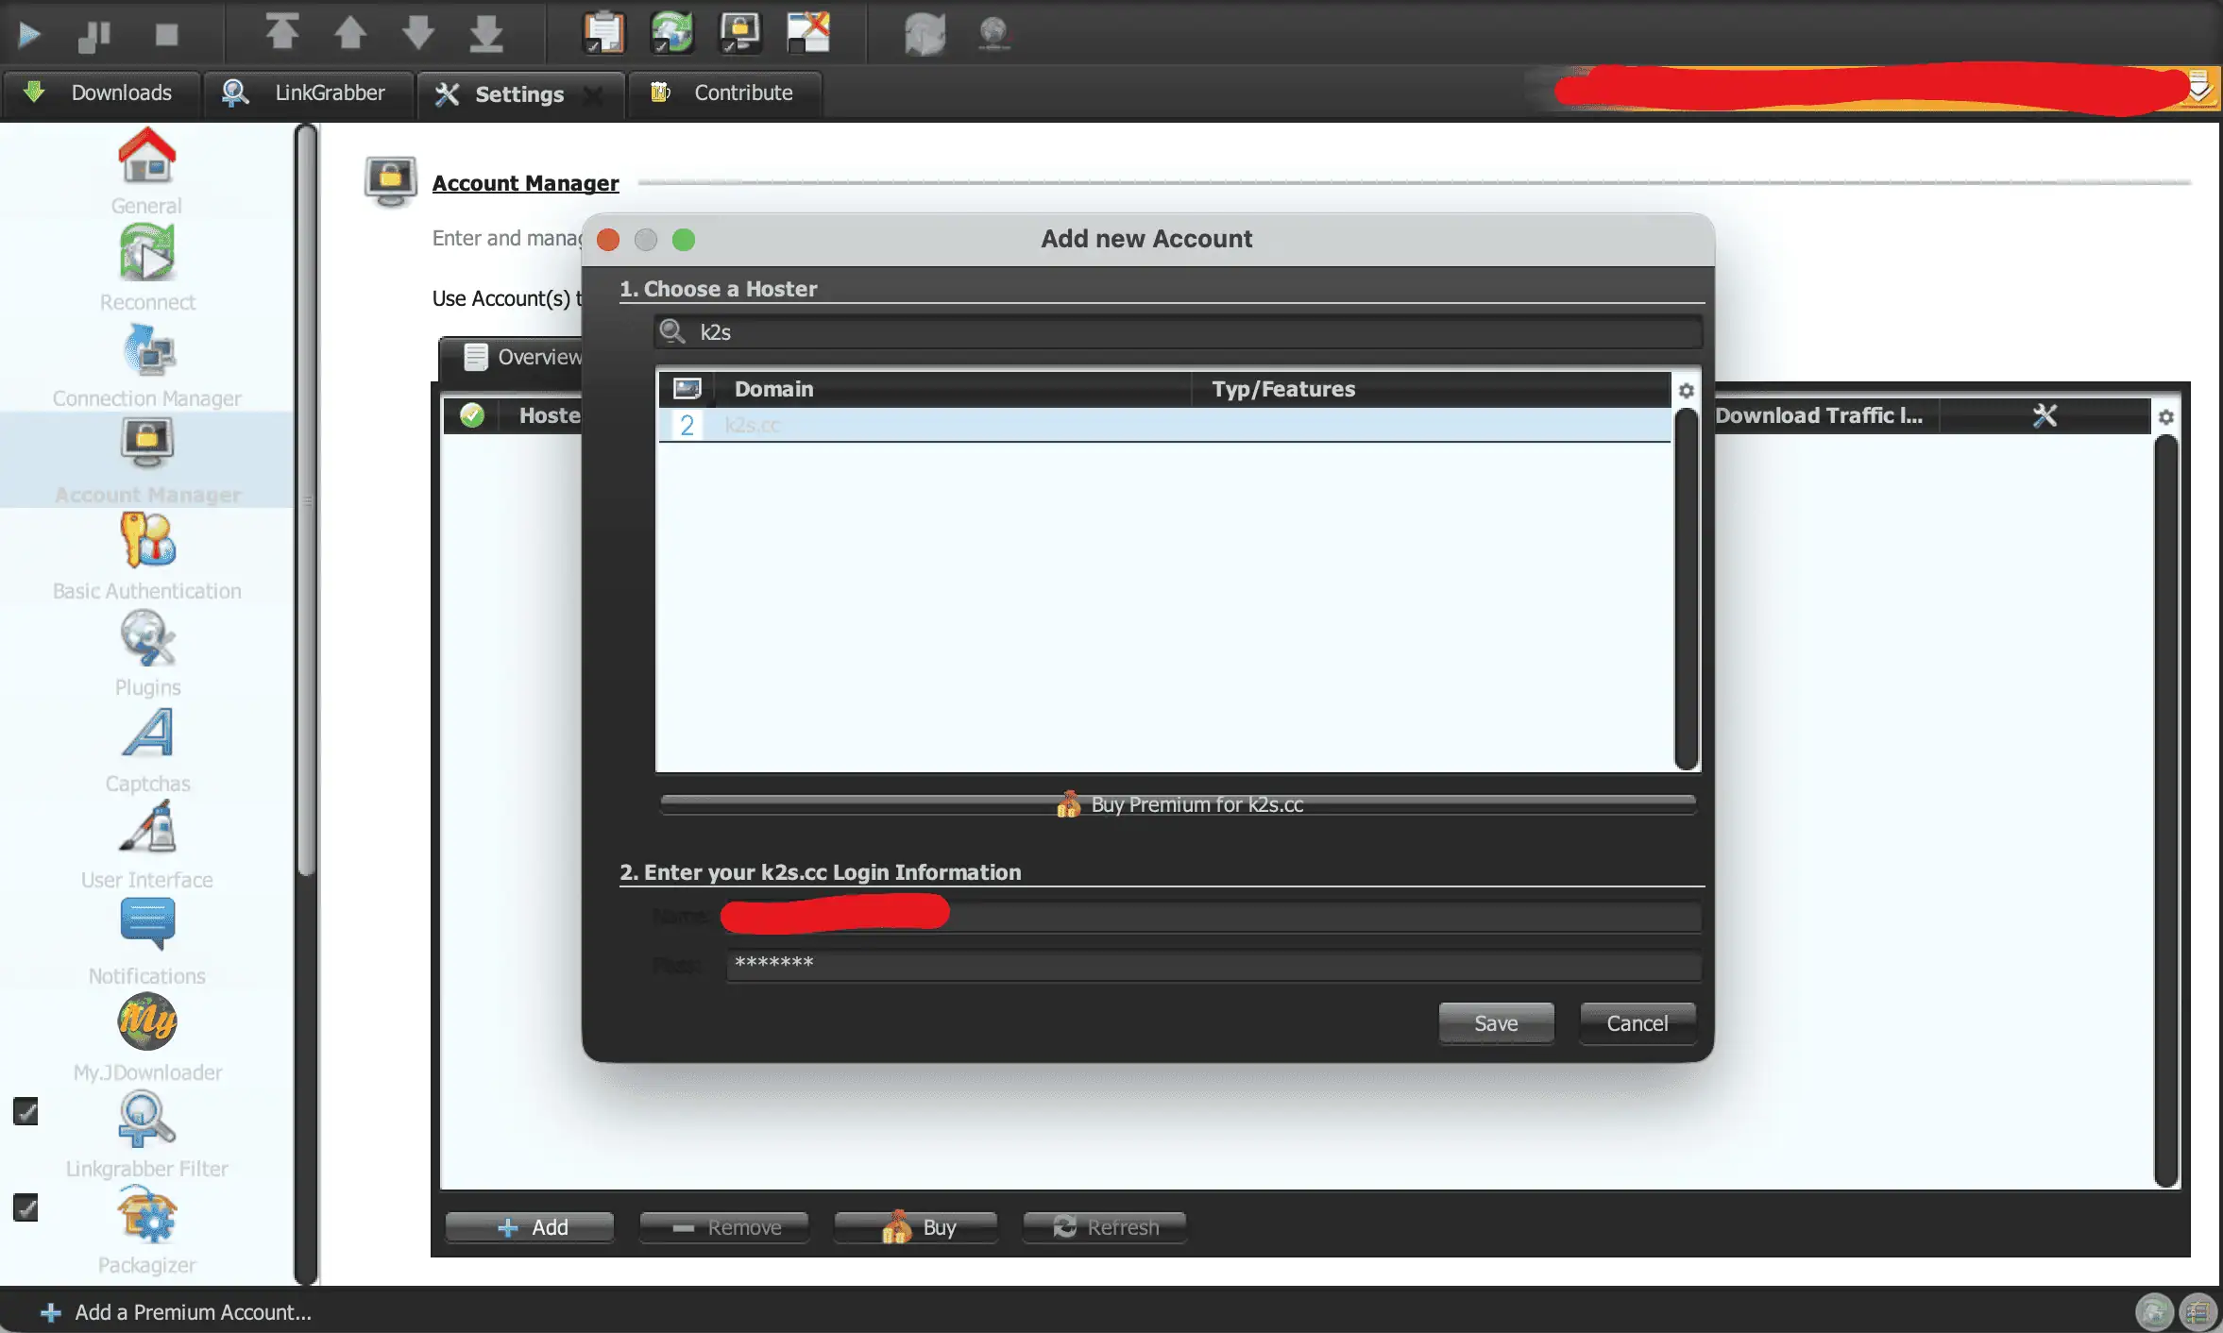This screenshot has height=1333, width=2223.
Task: Open Notifications settings in sidebar
Action: tap(146, 942)
